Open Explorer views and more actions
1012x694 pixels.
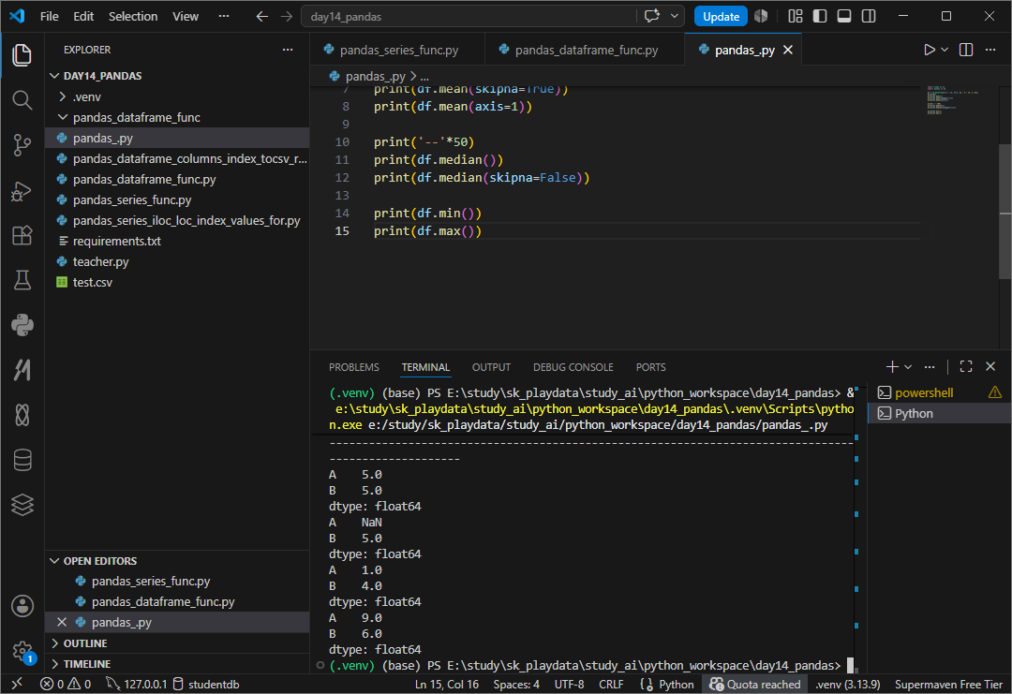click(288, 50)
